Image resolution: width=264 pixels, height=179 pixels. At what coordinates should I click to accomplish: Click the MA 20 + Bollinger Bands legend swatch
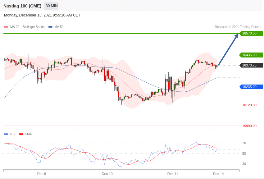(x=6, y=27)
